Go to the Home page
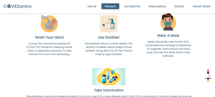 (92, 6)
